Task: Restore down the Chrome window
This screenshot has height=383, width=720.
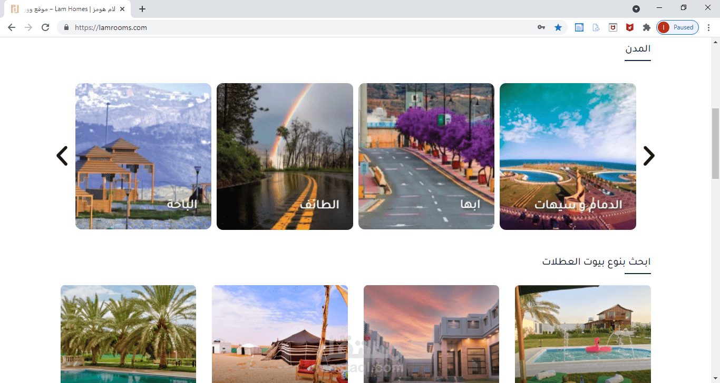Action: (684, 8)
